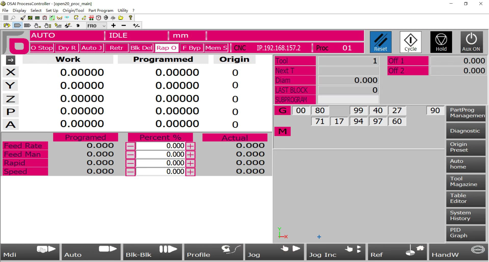Click the Aux ON power icon

coord(471,42)
